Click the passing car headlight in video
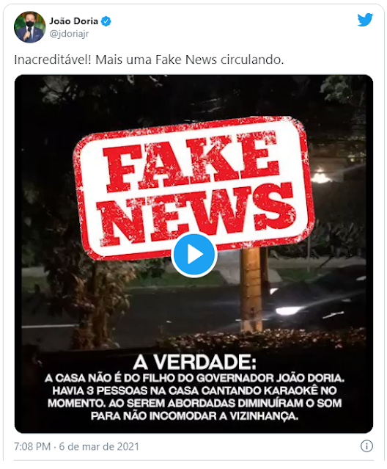 [x=287, y=310]
